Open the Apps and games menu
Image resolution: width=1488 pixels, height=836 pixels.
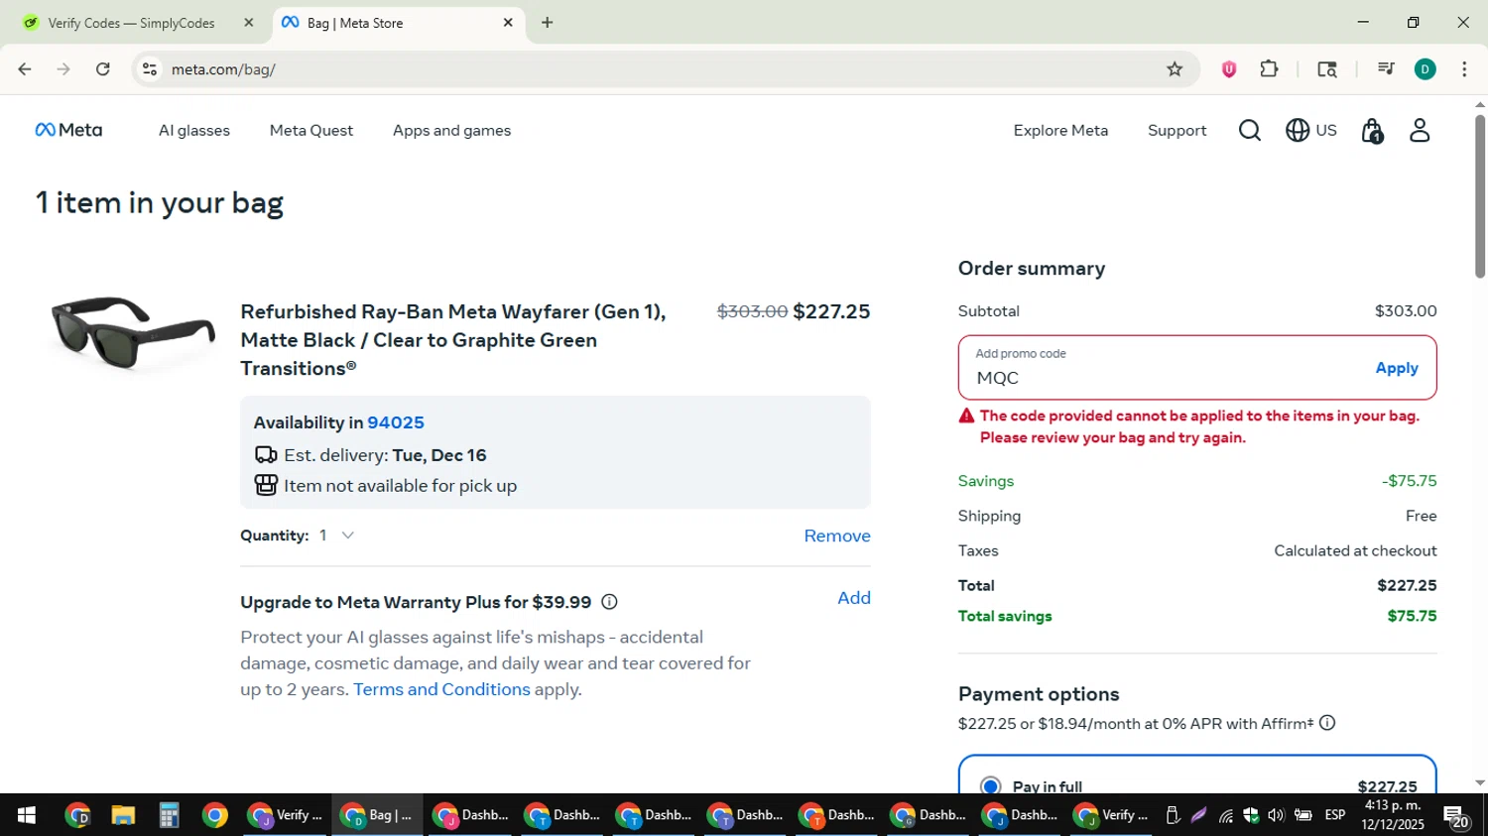tap(451, 131)
